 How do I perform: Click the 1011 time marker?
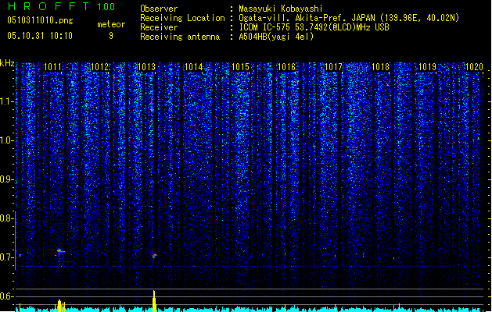point(52,67)
